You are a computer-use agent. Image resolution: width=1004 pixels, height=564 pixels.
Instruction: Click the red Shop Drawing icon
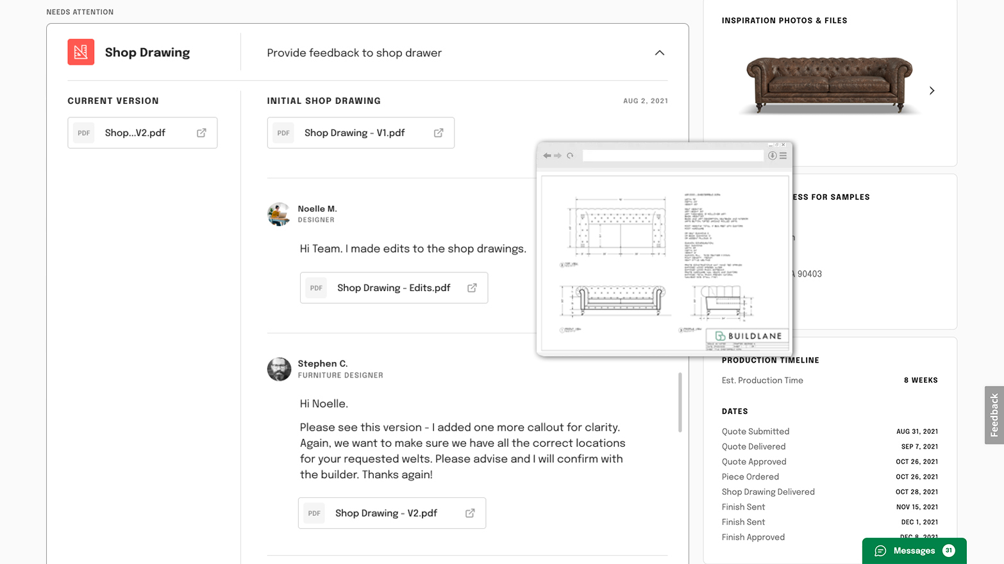(81, 52)
